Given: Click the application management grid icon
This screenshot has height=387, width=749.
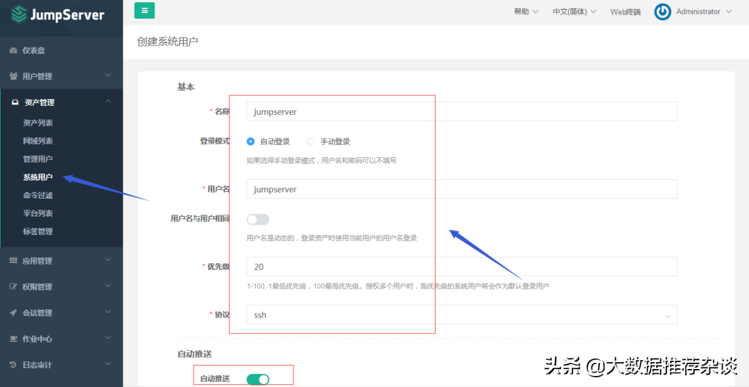Looking at the screenshot, I should 13,261.
